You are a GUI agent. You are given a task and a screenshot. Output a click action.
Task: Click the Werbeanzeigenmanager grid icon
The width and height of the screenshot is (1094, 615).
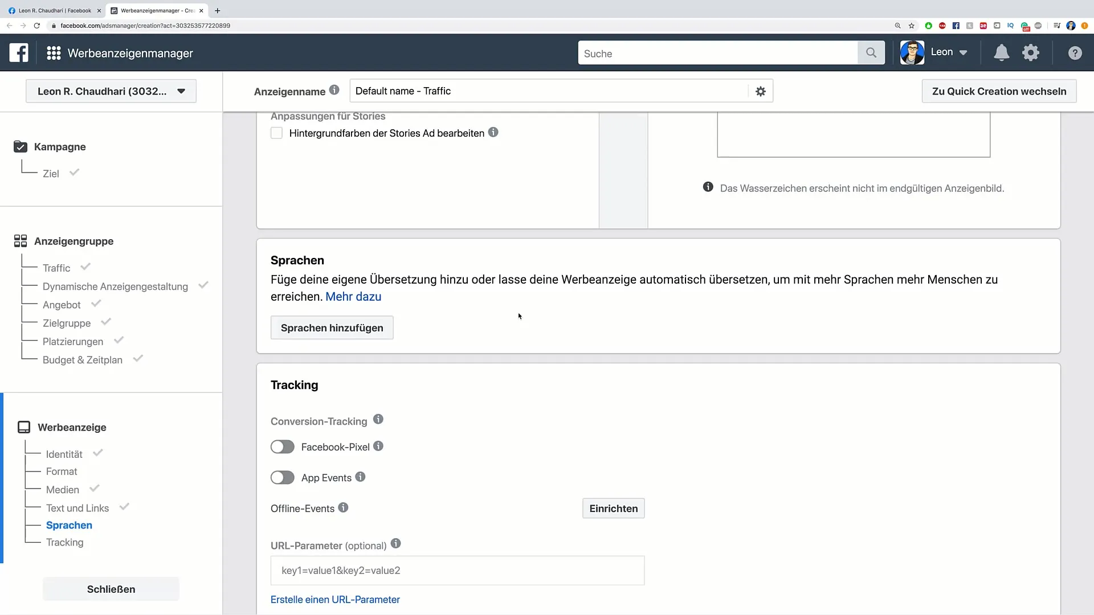coord(52,52)
